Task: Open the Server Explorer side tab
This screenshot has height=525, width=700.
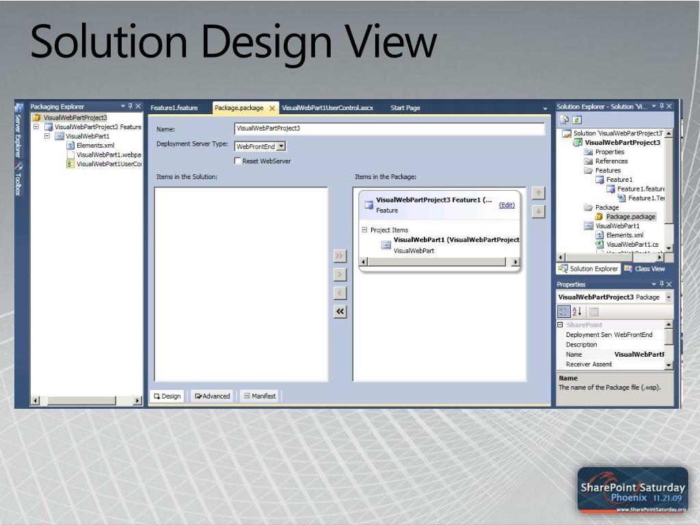Action: (x=18, y=131)
